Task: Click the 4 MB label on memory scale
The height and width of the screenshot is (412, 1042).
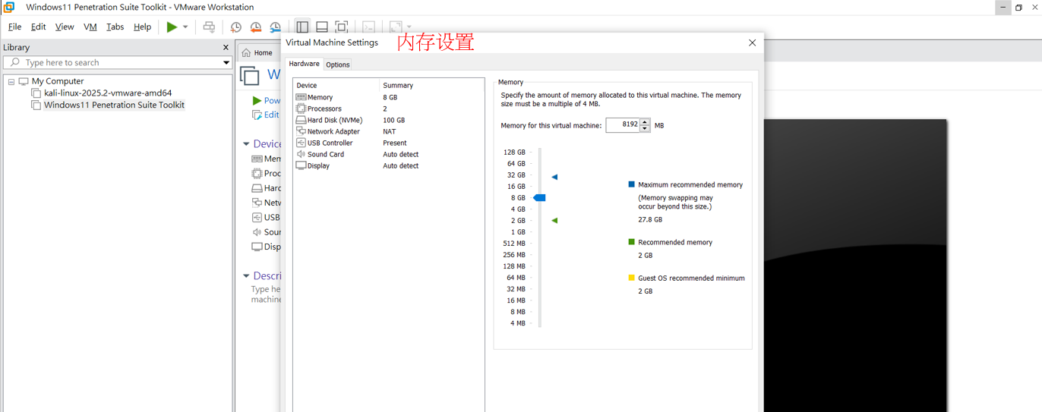Action: tap(518, 323)
